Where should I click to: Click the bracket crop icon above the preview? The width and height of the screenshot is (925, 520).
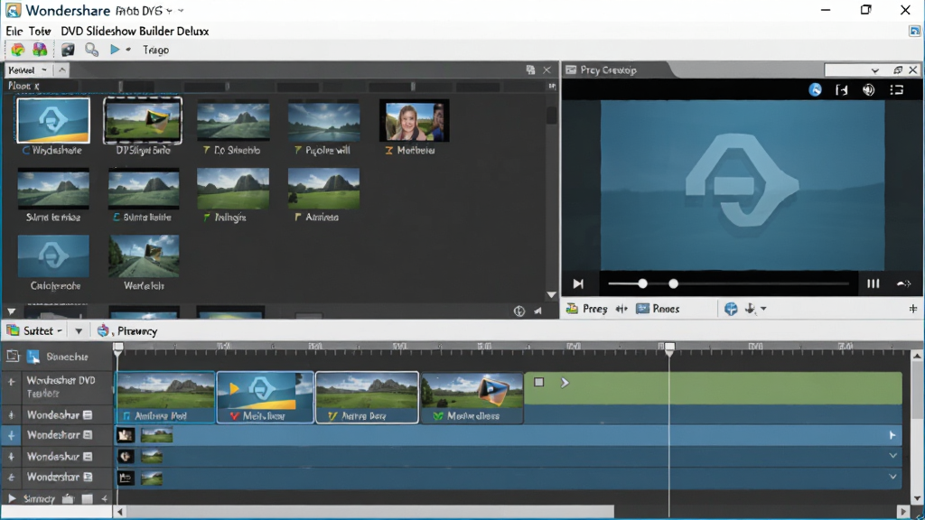point(842,89)
